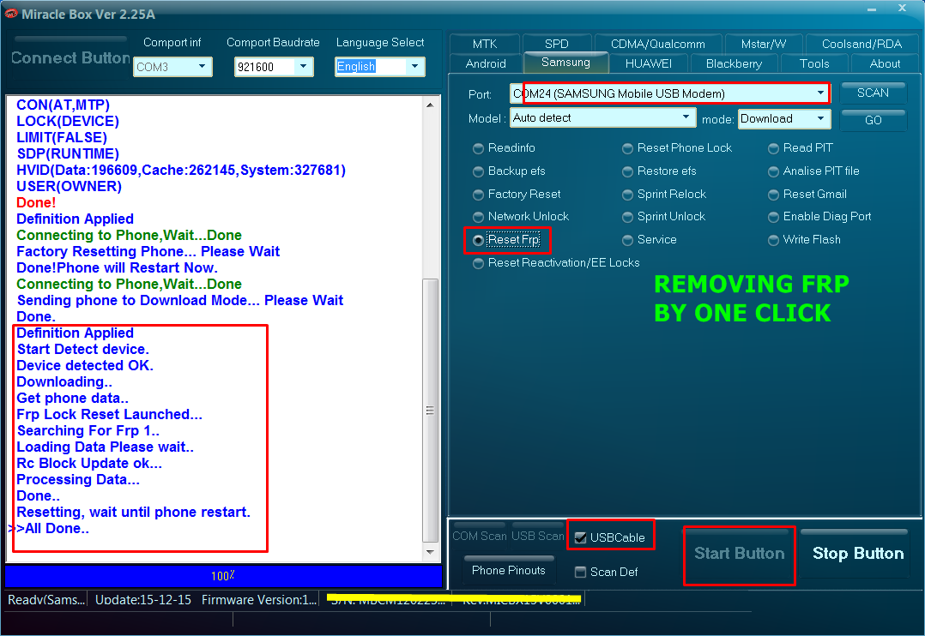Click the blue 100% progress bar
Image resolution: width=925 pixels, height=636 pixels.
click(x=224, y=576)
